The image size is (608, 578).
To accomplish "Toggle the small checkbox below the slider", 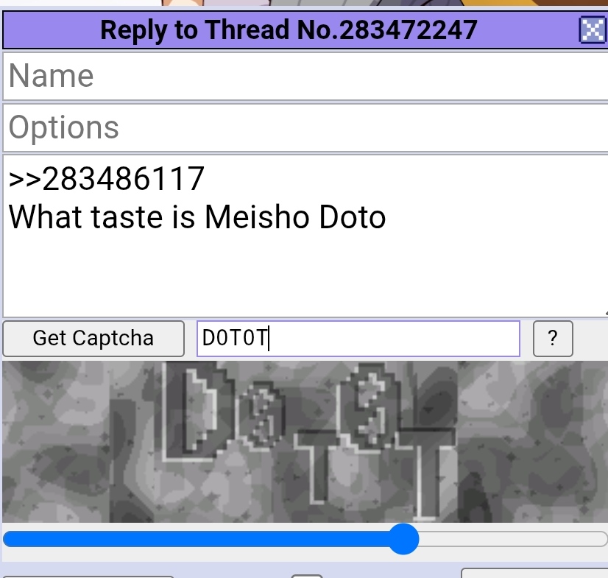I will click(307, 576).
